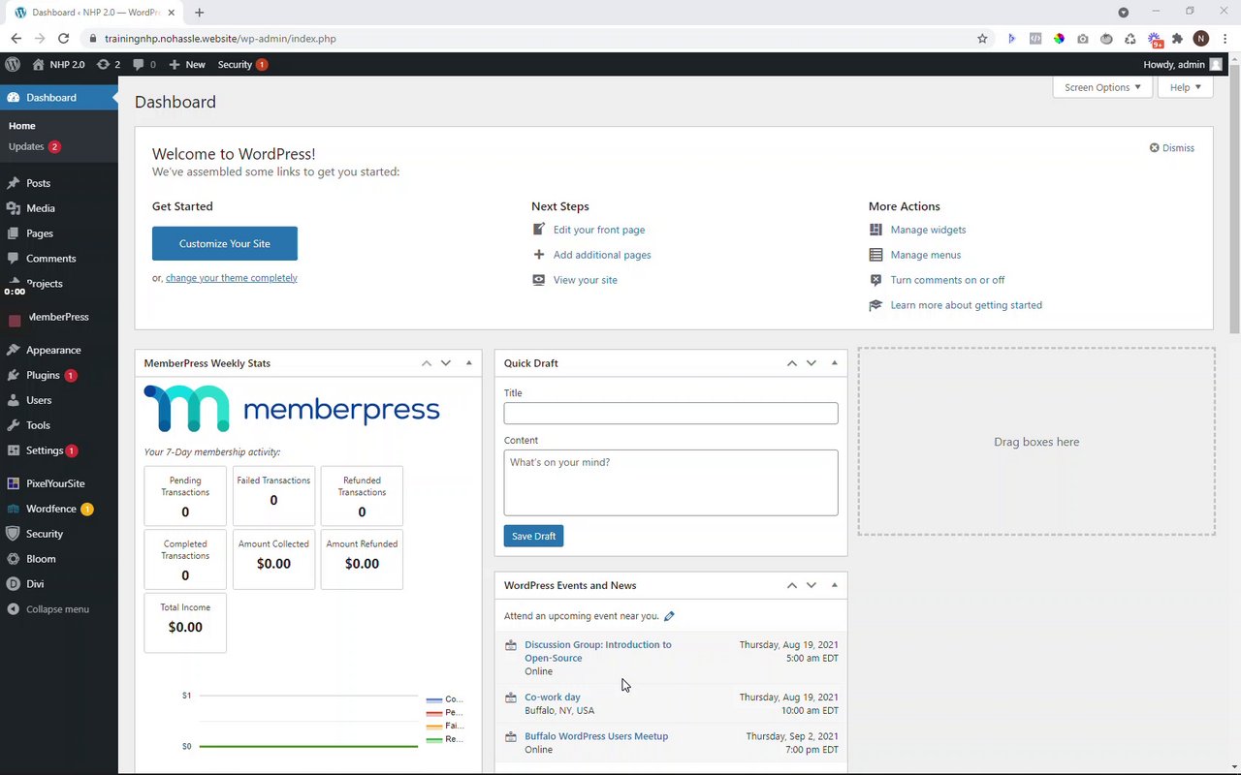The image size is (1241, 775).
Task: Open comments bubble icon in admin bar
Action: tap(143, 64)
